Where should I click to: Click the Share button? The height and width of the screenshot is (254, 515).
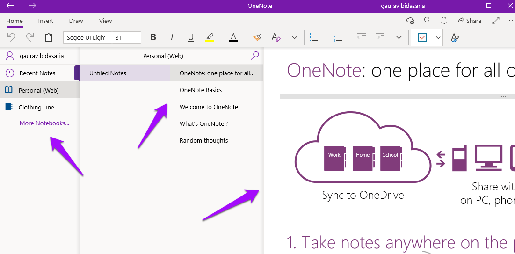pos(469,21)
